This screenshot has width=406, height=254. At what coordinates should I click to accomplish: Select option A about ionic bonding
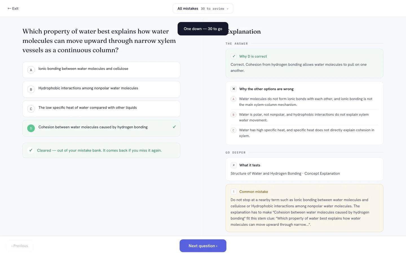[101, 70]
